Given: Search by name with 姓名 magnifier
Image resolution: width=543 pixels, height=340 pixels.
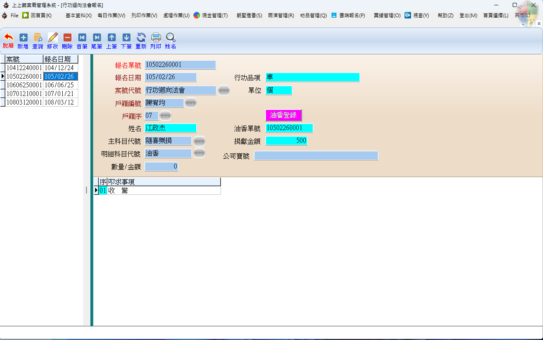Looking at the screenshot, I should pyautogui.click(x=170, y=41).
